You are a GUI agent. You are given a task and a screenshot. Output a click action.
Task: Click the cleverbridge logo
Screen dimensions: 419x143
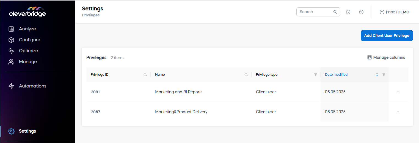(27, 12)
